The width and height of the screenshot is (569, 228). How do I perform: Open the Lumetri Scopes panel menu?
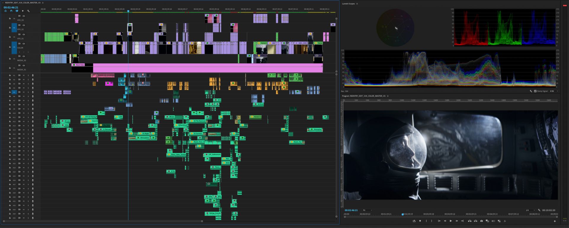[x=357, y=4]
